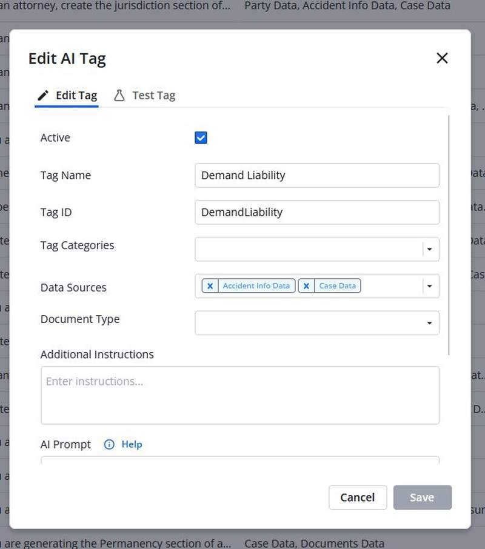
Task: Click the info icon next to AI Prompt
Action: 109,444
